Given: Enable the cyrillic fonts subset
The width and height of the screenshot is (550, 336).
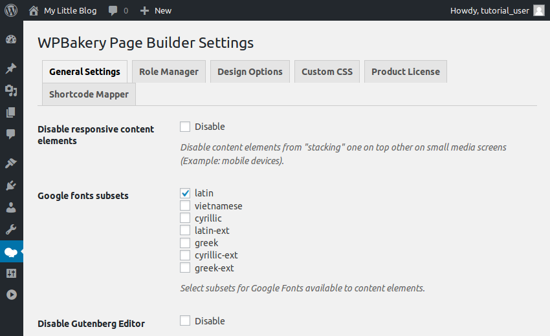Looking at the screenshot, I should pyautogui.click(x=185, y=218).
